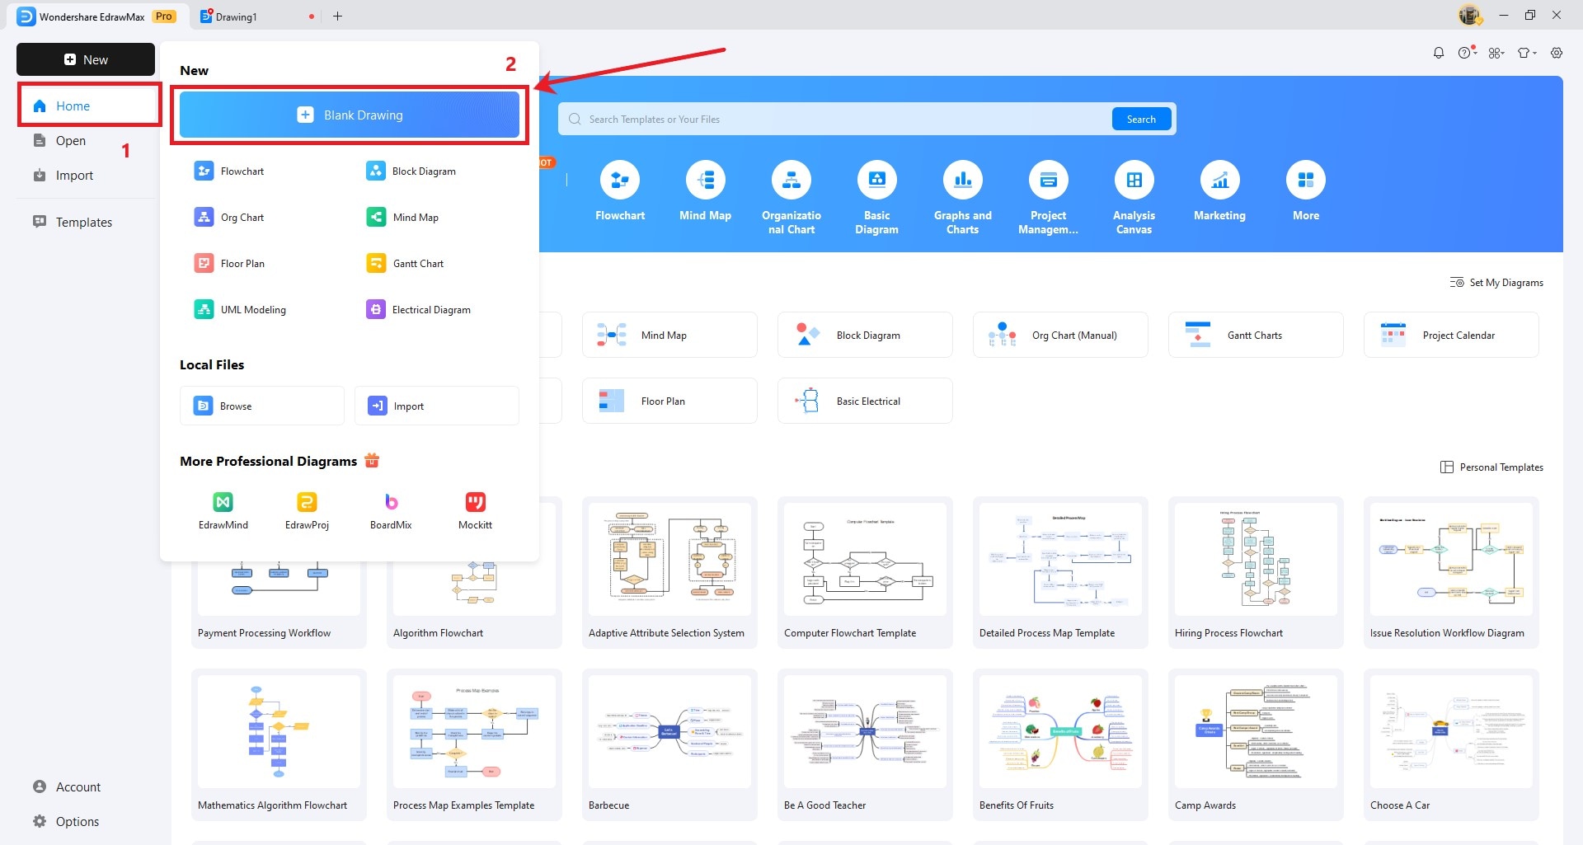Image resolution: width=1583 pixels, height=845 pixels.
Task: Browse local files
Action: click(x=262, y=406)
